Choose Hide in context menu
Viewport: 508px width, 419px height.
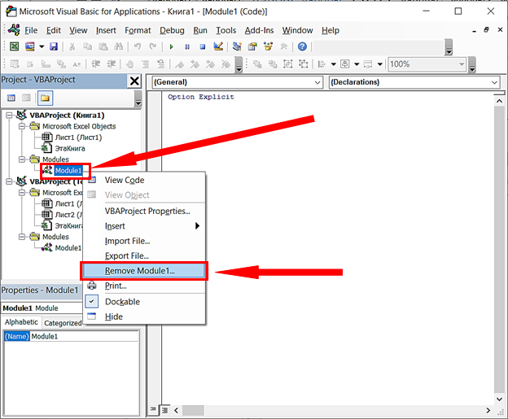pyautogui.click(x=144, y=316)
